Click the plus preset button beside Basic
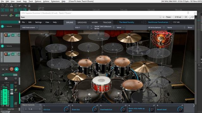 (163, 17)
